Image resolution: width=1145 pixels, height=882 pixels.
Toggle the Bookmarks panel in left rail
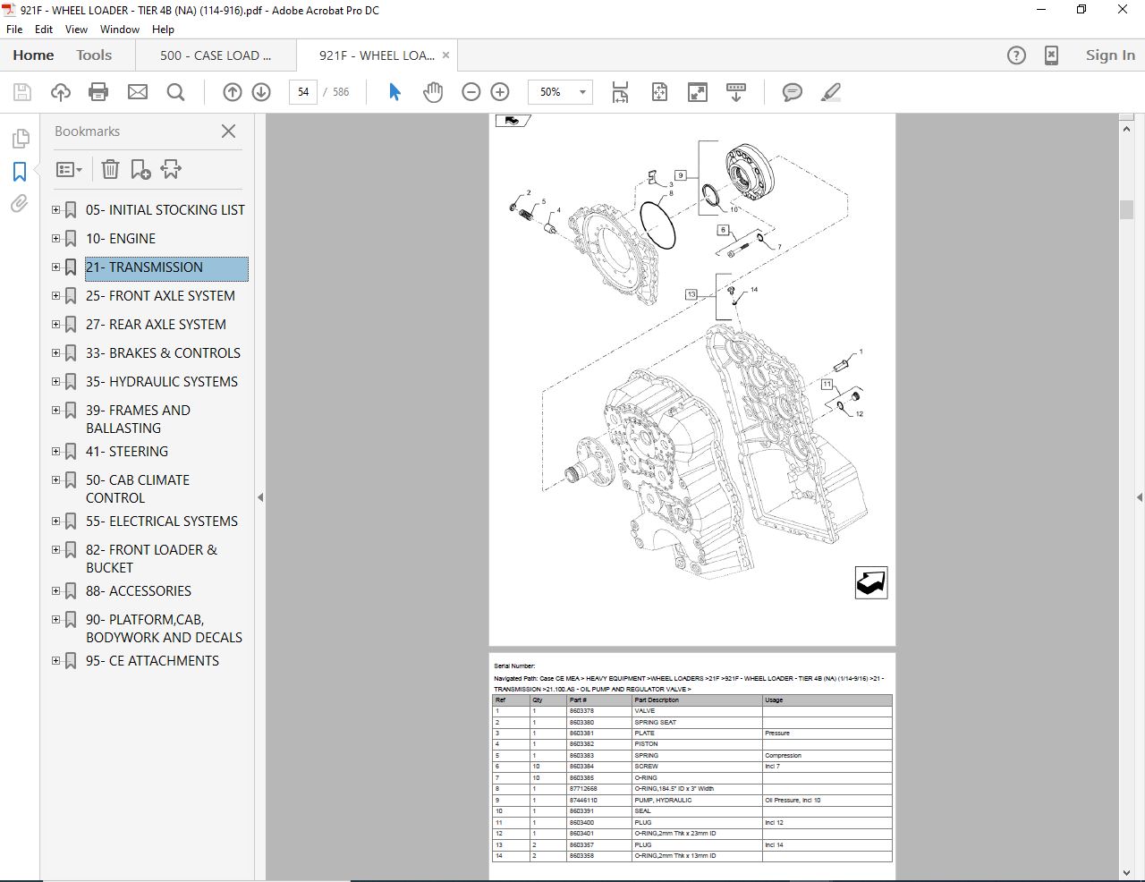tap(19, 171)
